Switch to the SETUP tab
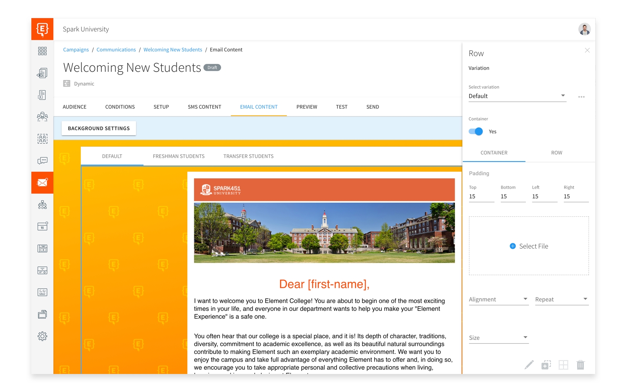Viewport: 627px width, 392px height. click(161, 107)
